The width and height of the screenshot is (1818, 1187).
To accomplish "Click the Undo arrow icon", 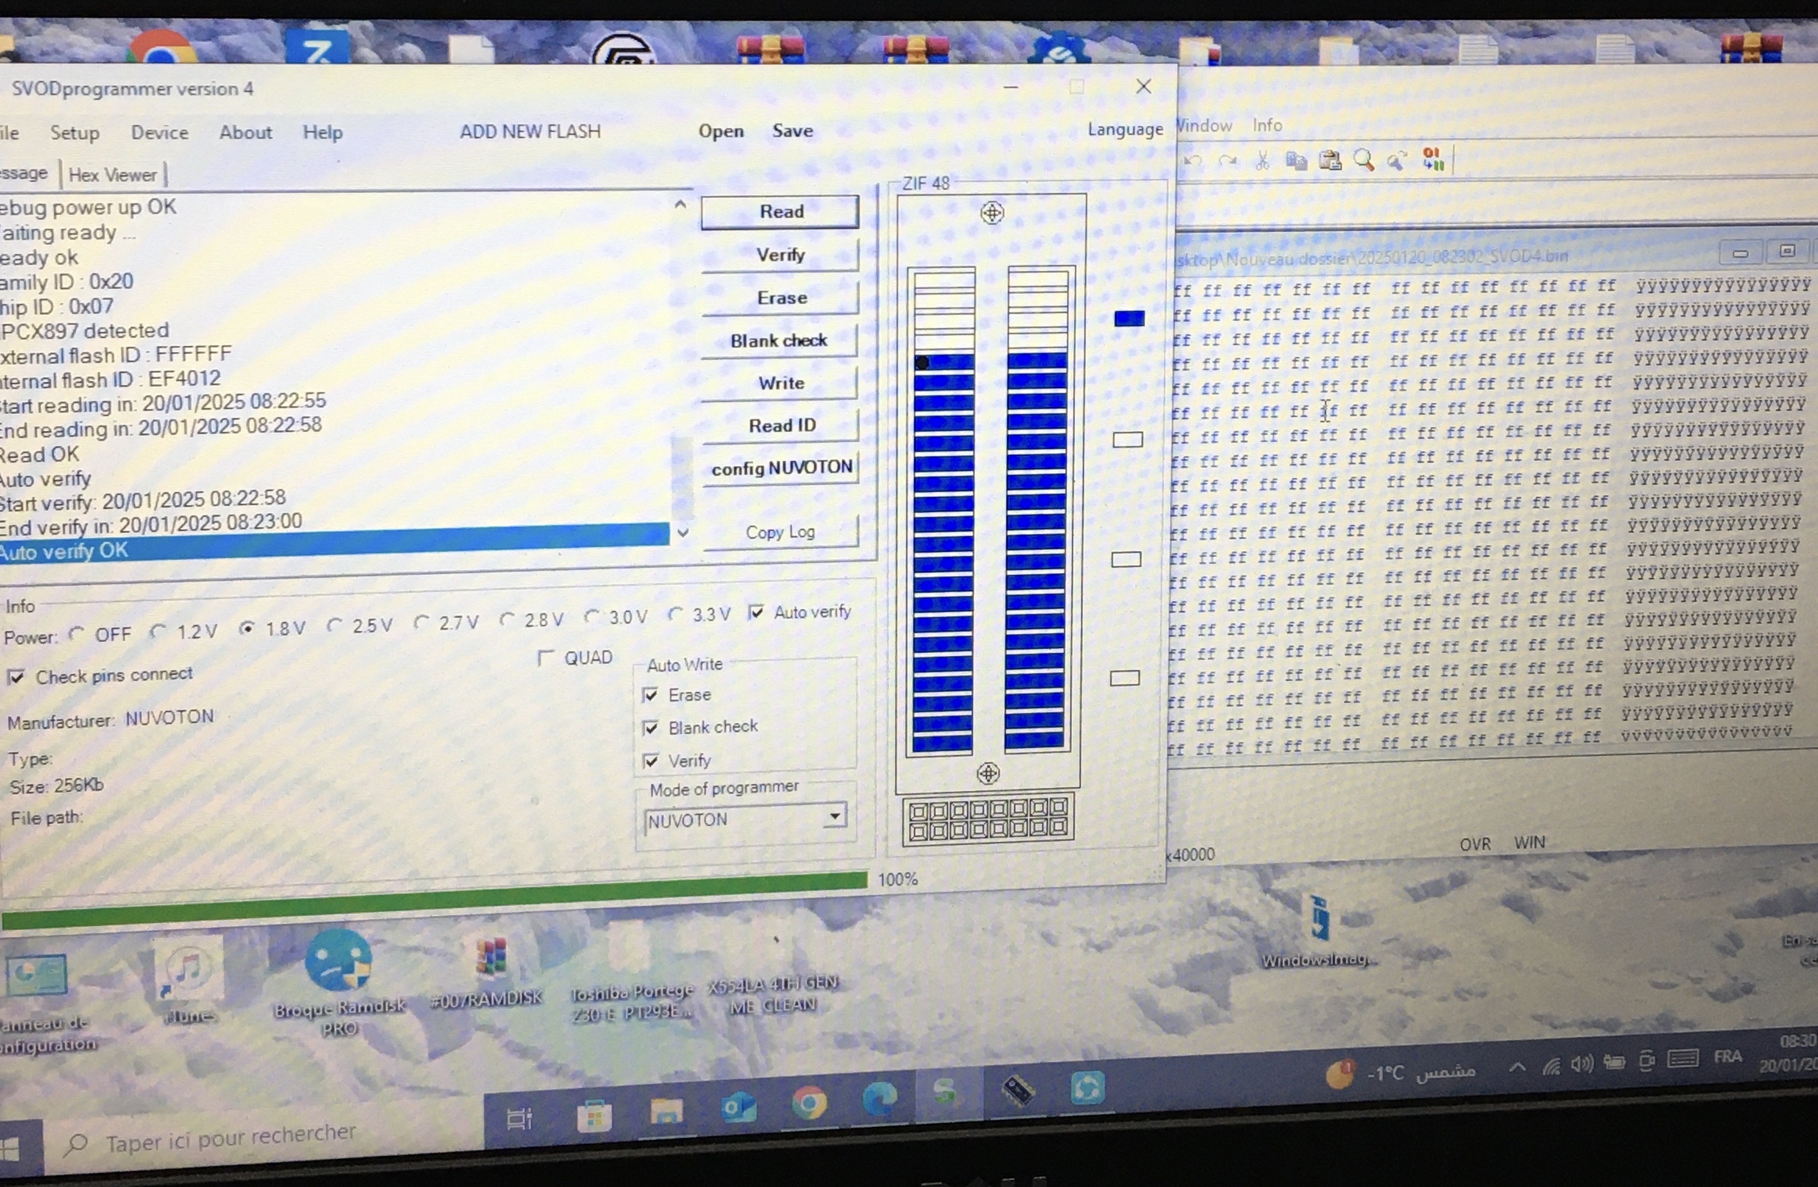I will pyautogui.click(x=1194, y=161).
